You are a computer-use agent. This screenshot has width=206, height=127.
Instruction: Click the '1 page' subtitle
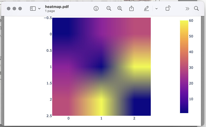(x=50, y=11)
